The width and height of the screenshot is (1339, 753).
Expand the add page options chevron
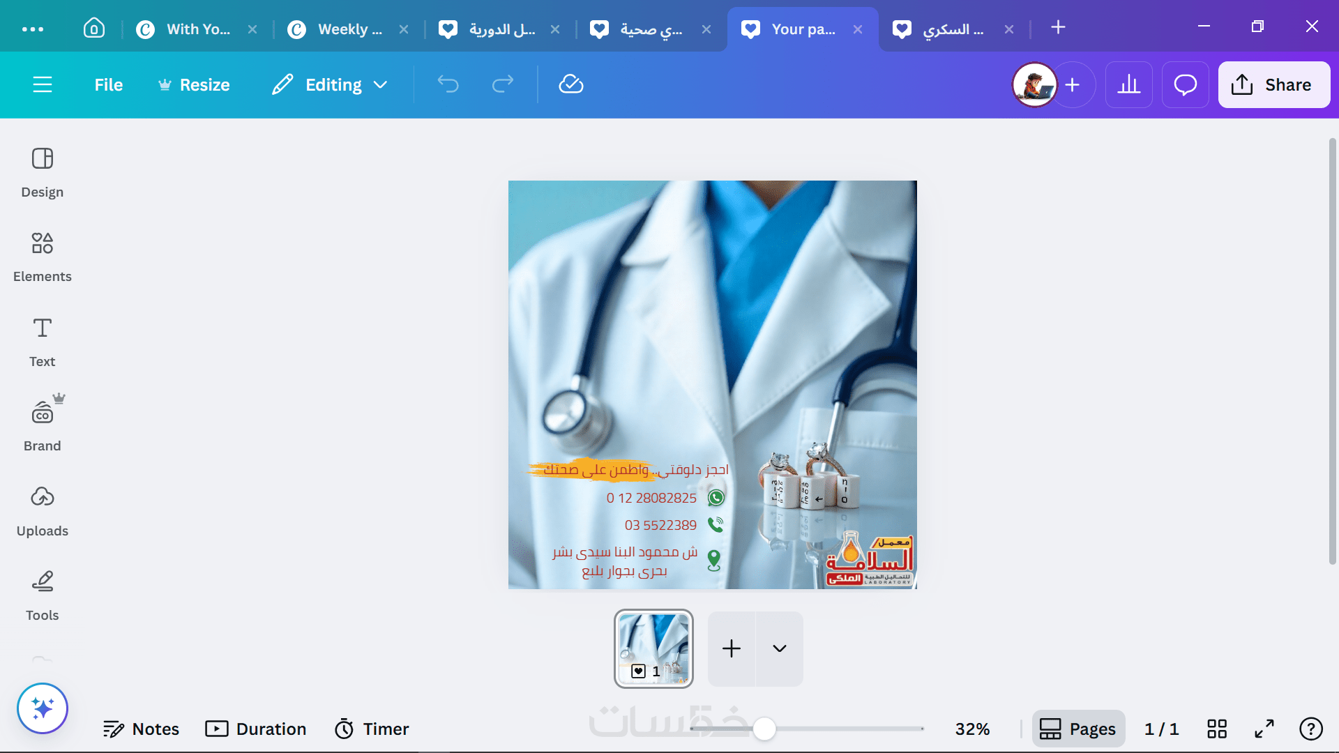tap(780, 648)
